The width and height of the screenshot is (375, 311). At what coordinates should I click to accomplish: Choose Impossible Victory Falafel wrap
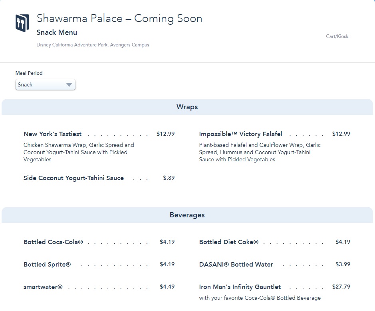[240, 134]
